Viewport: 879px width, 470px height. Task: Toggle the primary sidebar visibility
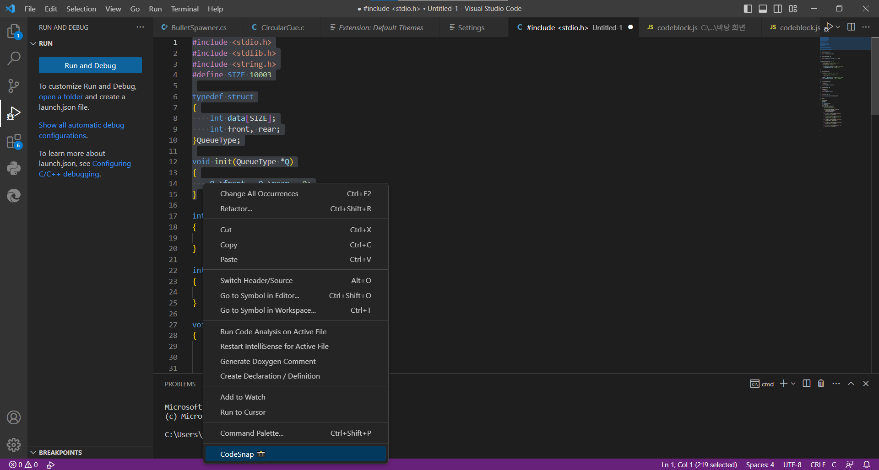pos(748,8)
